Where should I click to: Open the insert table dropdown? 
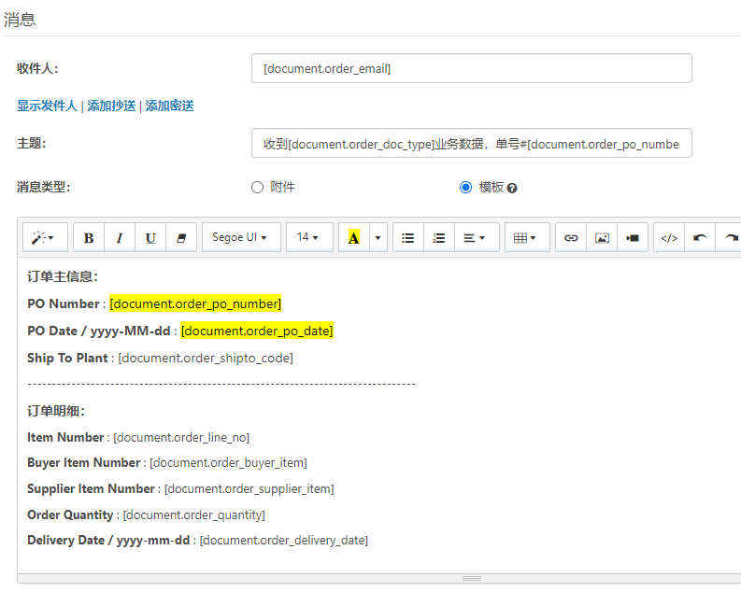click(x=527, y=237)
